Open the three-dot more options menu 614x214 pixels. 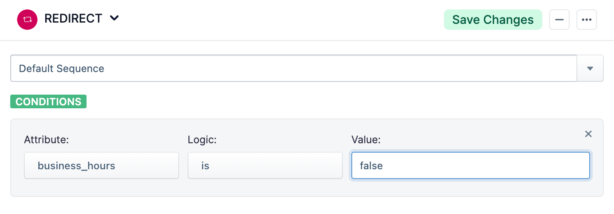click(x=586, y=20)
